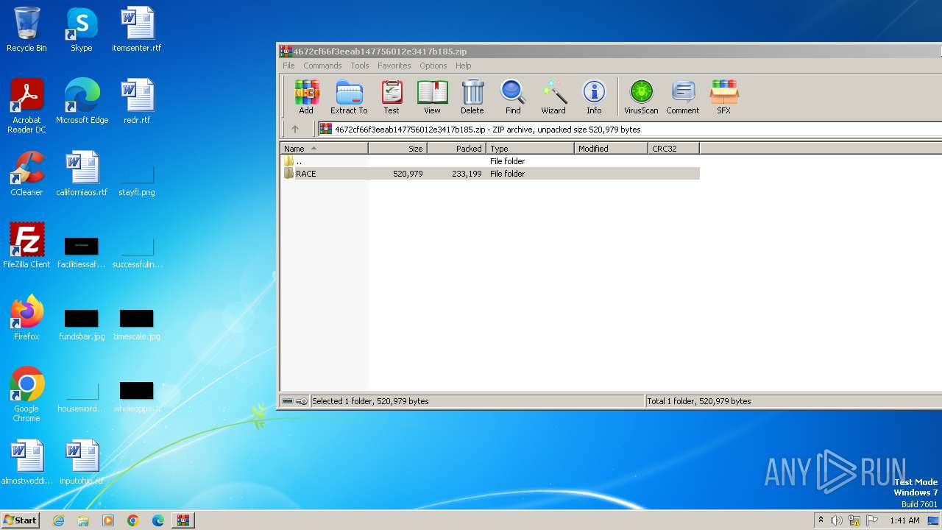Select itemsenter.rtf desktop file
The width and height of the screenshot is (942, 530).
pyautogui.click(x=137, y=29)
